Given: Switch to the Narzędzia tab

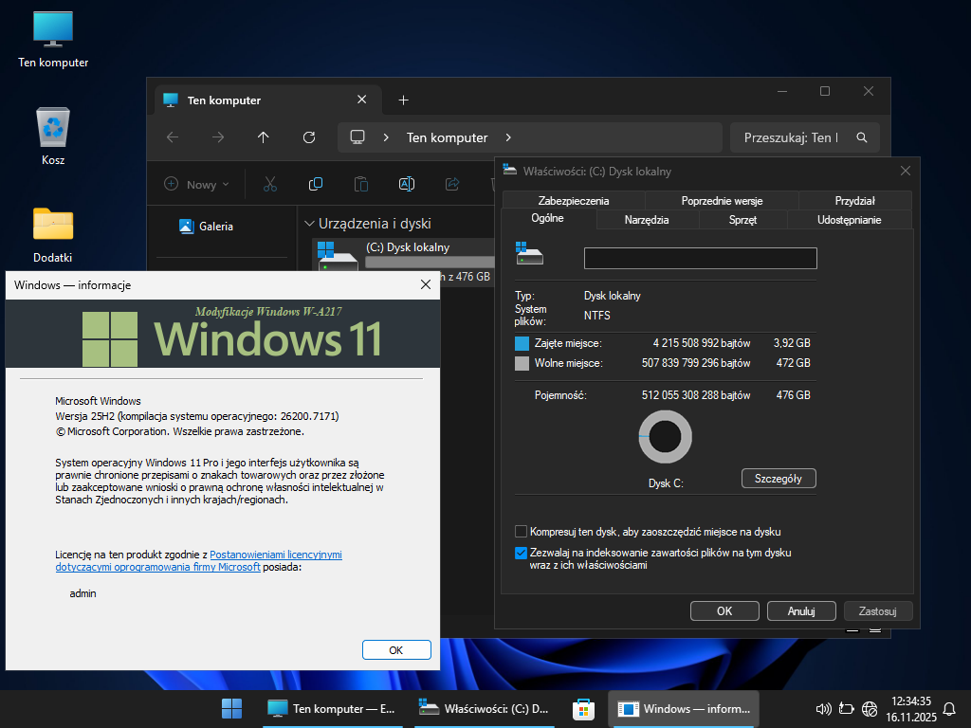Looking at the screenshot, I should [647, 220].
